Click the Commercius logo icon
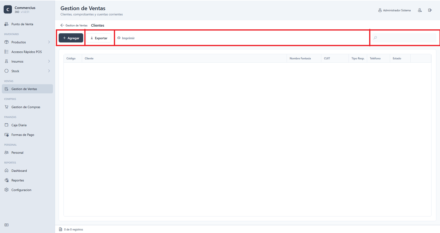This screenshot has width=440, height=233. pyautogui.click(x=8, y=9)
